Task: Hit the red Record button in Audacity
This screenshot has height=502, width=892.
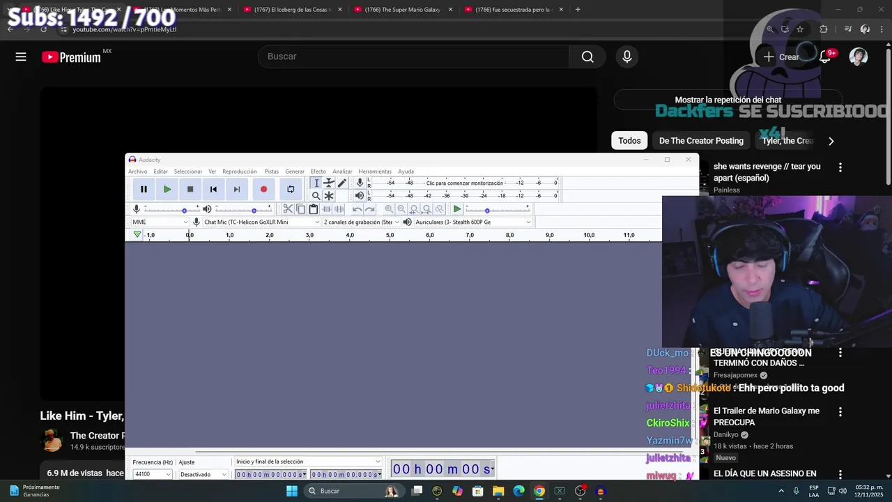Action: pyautogui.click(x=263, y=189)
